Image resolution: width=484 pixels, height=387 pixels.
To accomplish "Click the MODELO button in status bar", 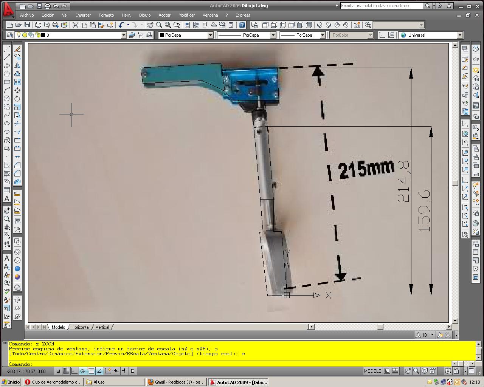I will (372, 371).
